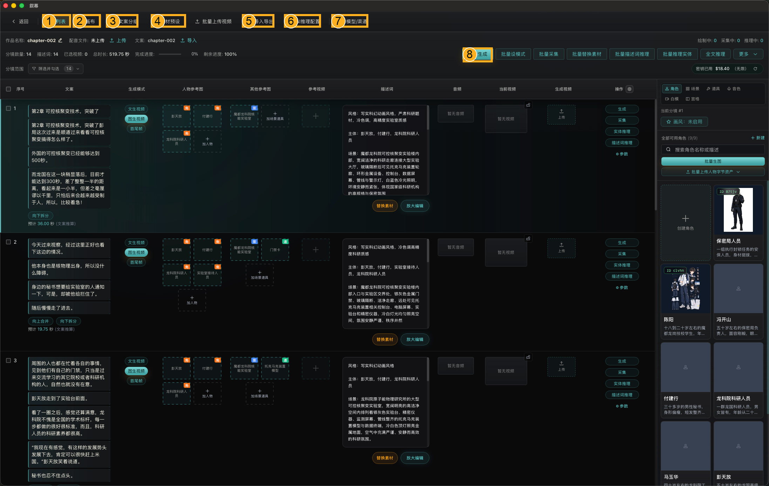The height and width of the screenshot is (486, 769).
Task: Open the gear settings in 操作 column header
Action: [x=630, y=89]
